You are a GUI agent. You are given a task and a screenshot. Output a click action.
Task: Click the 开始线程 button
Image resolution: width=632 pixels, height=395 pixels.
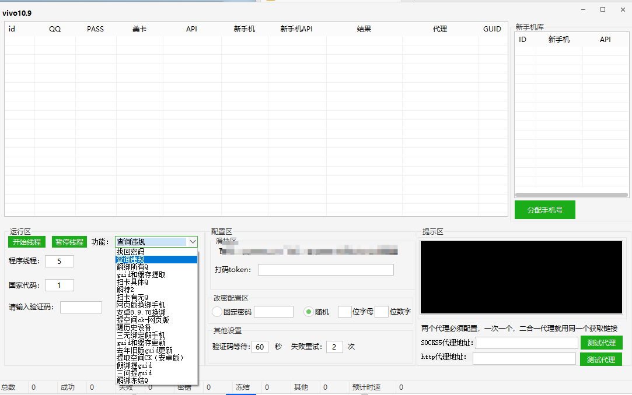(x=27, y=242)
